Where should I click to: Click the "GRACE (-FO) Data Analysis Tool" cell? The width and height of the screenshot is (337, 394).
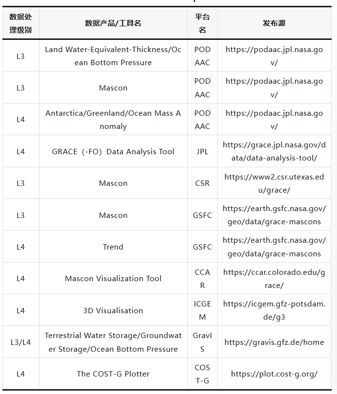113,152
